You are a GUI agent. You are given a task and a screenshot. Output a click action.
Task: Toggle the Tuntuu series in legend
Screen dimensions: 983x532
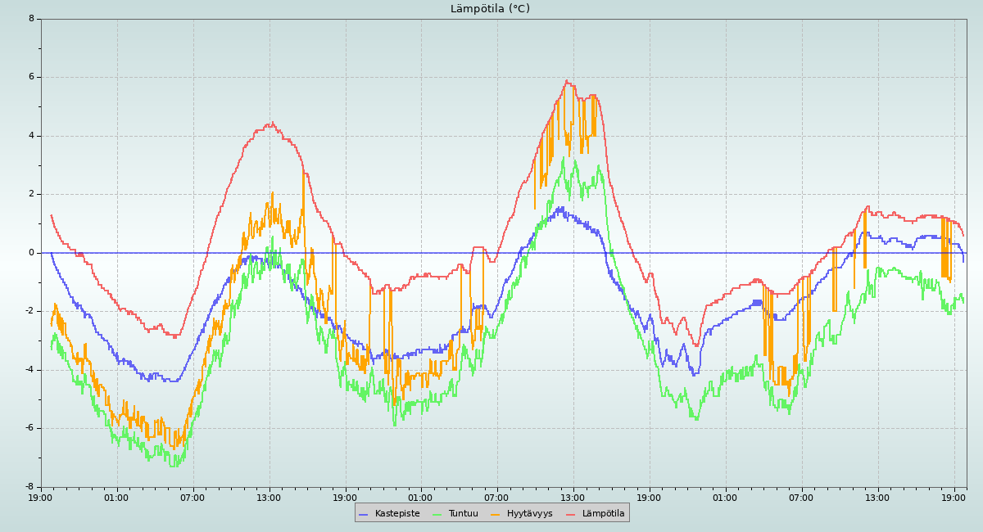(463, 514)
